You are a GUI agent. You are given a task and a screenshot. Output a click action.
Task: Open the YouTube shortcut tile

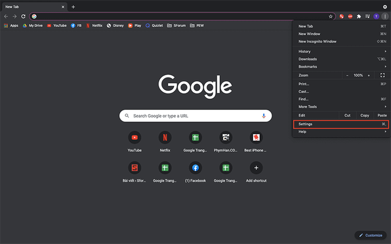(x=135, y=141)
